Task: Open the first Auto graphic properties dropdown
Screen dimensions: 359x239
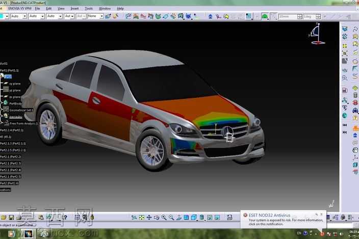Action: (18, 16)
